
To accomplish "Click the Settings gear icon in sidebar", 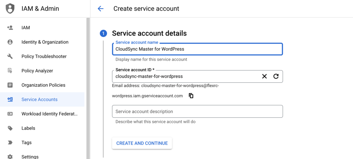I will (x=10, y=157).
